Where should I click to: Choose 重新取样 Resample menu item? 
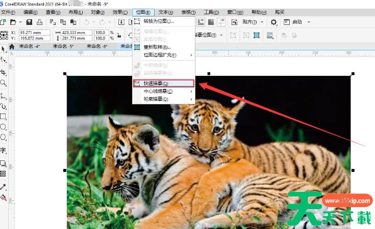pos(164,47)
